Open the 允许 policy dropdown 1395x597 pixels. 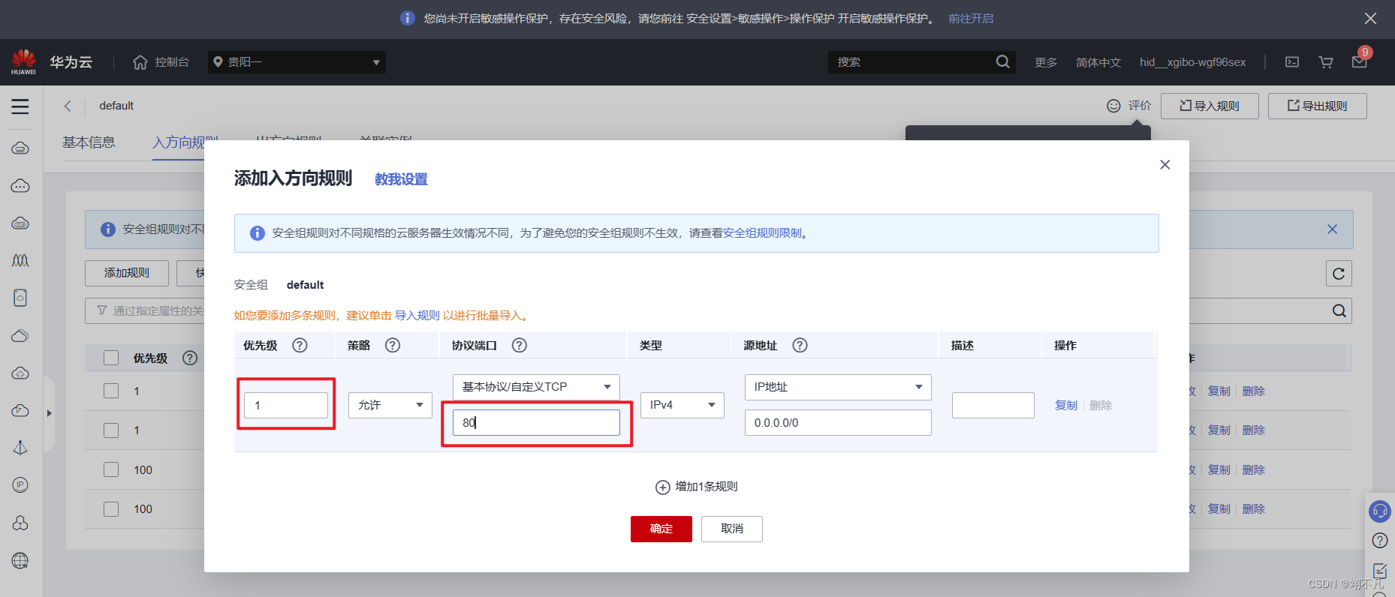[390, 405]
